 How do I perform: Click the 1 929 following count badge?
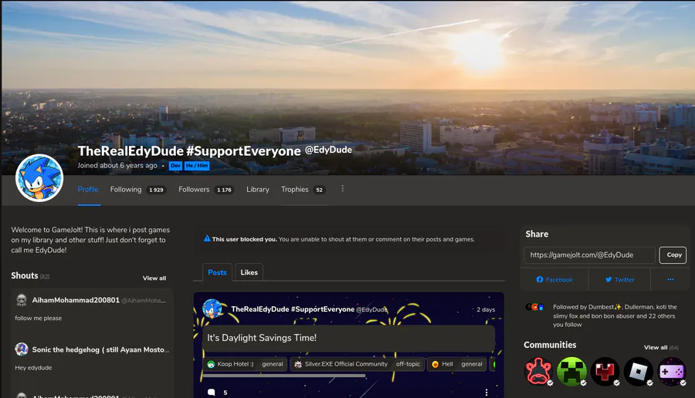click(156, 190)
